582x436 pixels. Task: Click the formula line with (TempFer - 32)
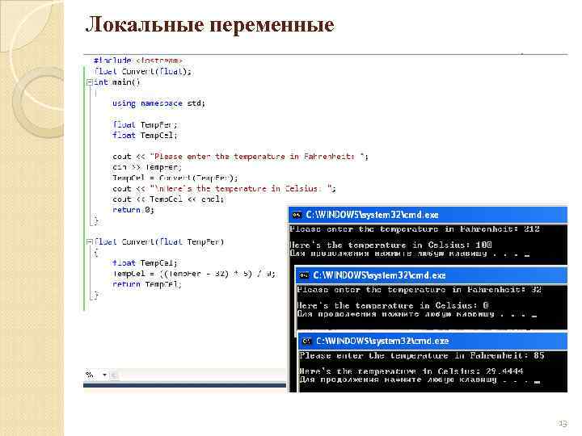[194, 274]
